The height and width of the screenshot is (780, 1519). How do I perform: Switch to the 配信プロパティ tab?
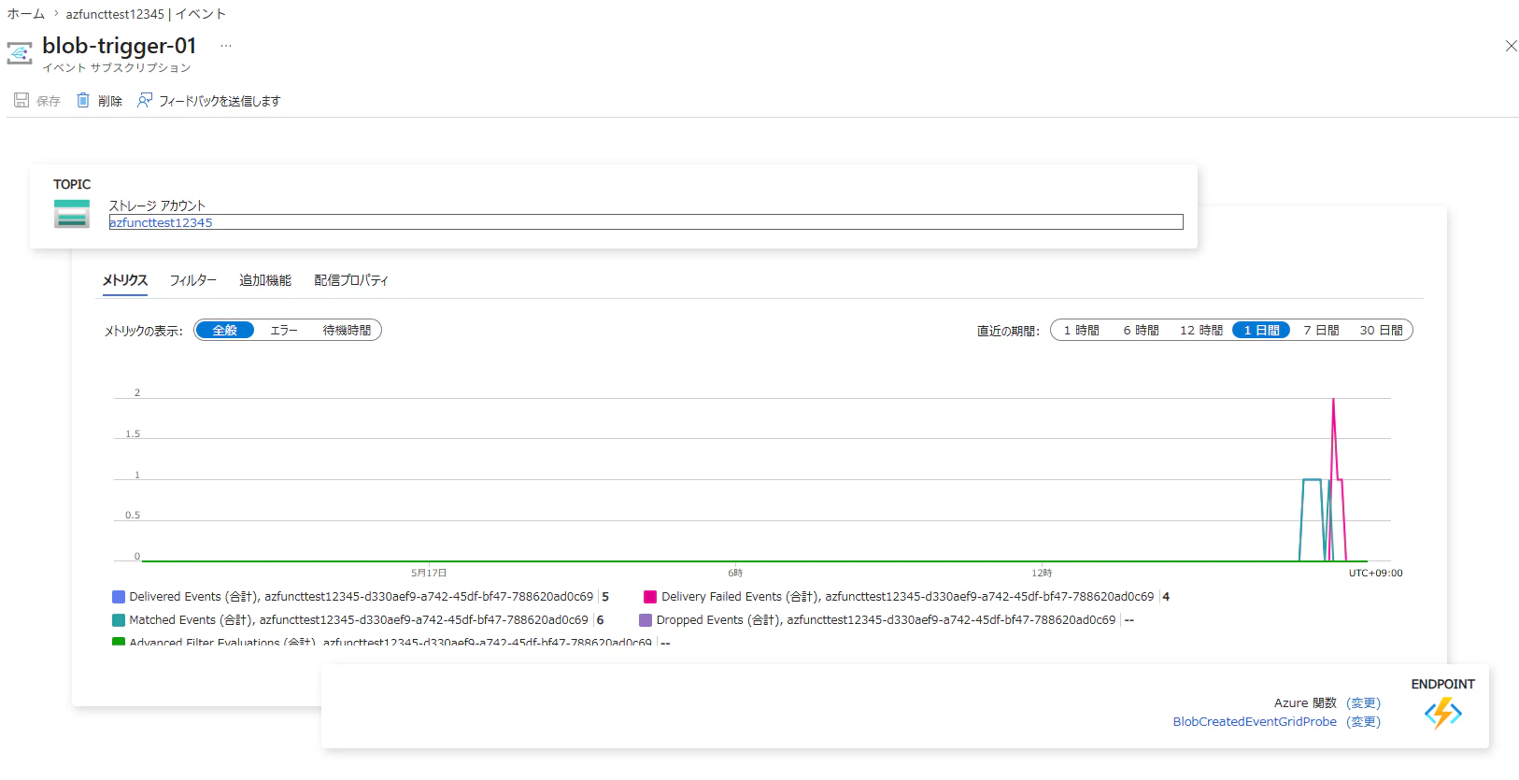(351, 280)
